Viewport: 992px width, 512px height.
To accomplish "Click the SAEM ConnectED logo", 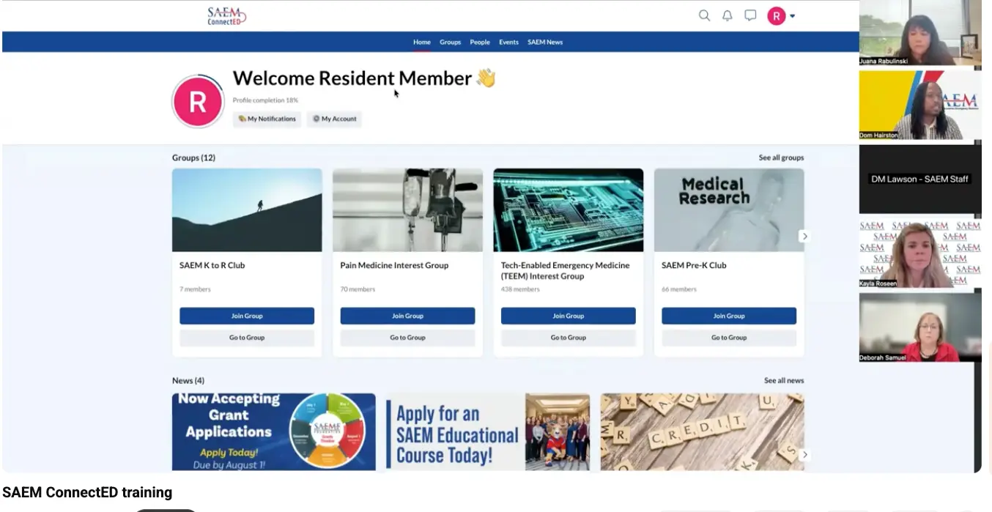I will [x=226, y=15].
